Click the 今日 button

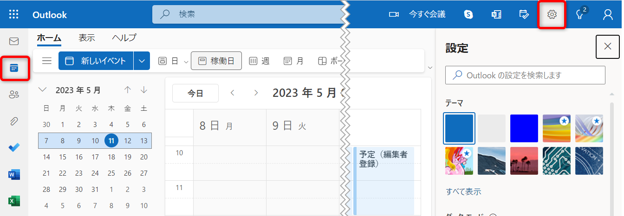pos(195,93)
